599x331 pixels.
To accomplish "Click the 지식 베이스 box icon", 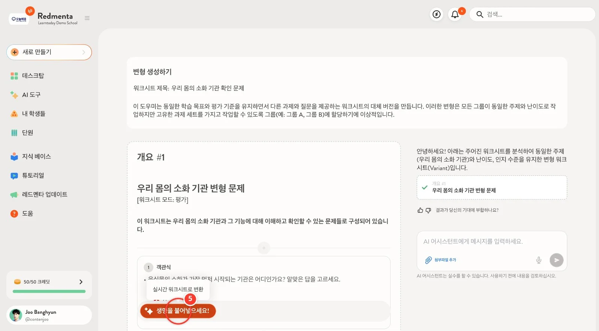I will coord(14,157).
